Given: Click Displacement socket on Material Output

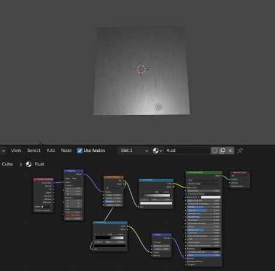Looking at the screenshot, I should 229,186.
